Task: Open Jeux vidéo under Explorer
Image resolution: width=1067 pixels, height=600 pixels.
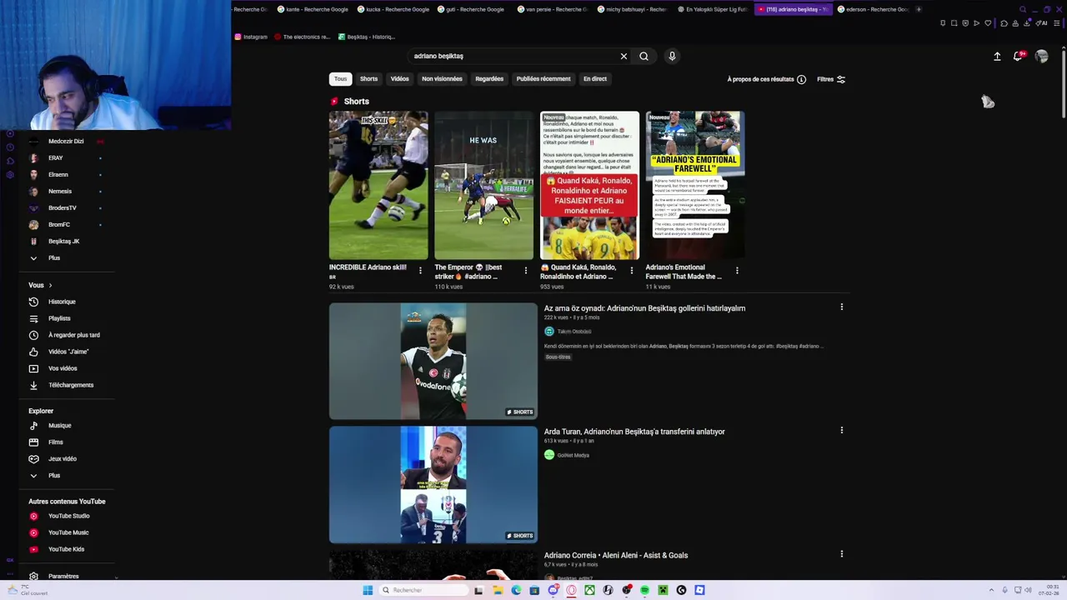Action: (63, 458)
